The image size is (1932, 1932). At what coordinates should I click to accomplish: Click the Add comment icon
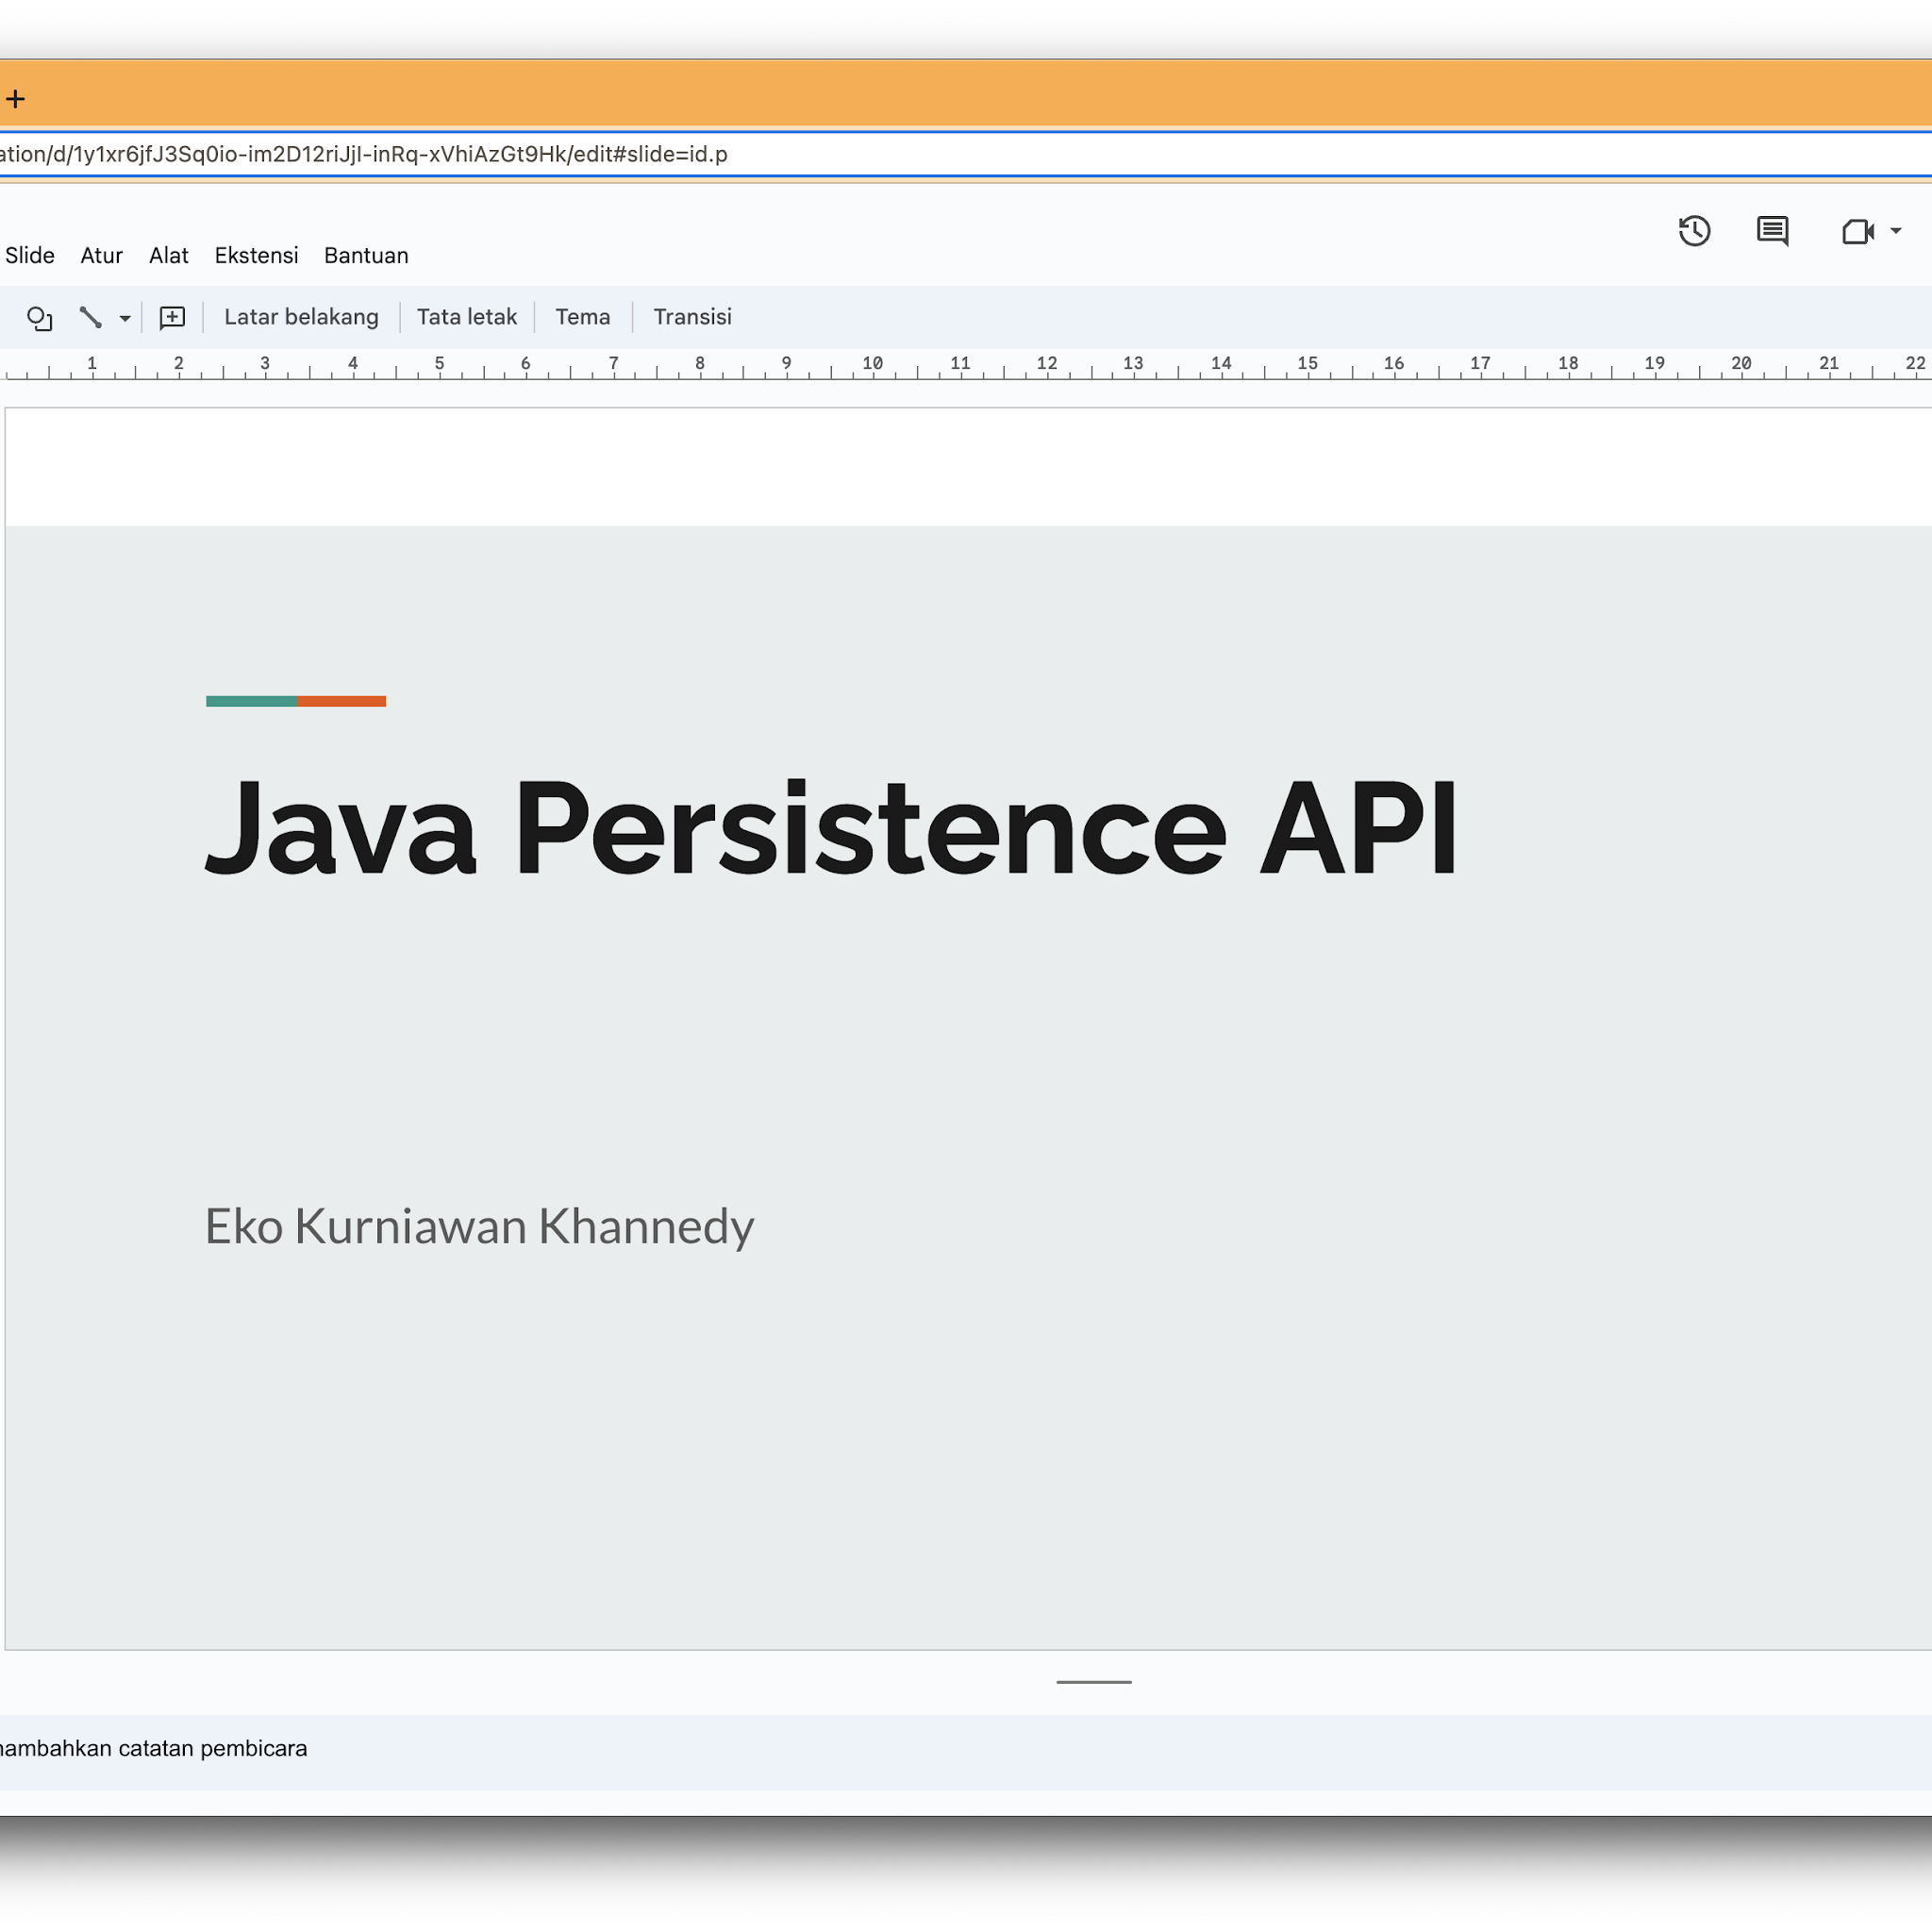tap(172, 318)
